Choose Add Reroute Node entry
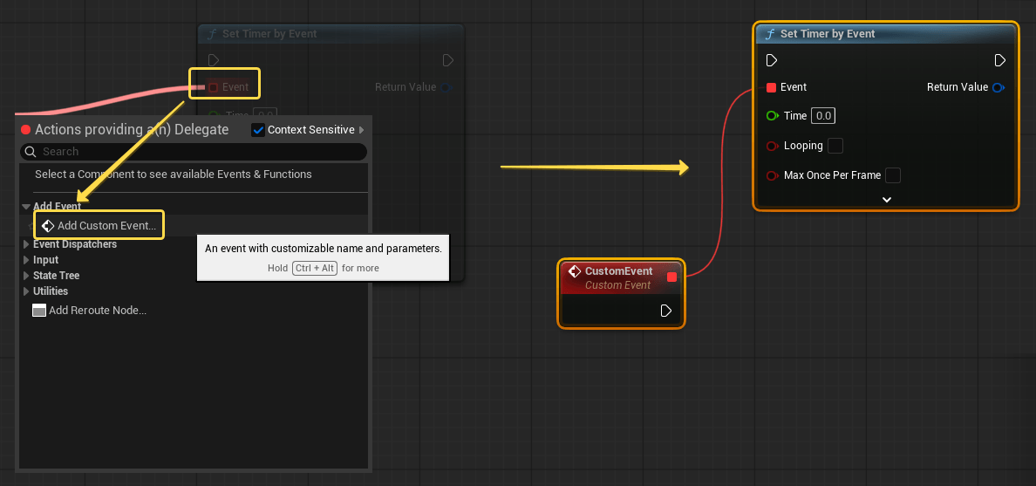This screenshot has height=486, width=1036. (97, 311)
